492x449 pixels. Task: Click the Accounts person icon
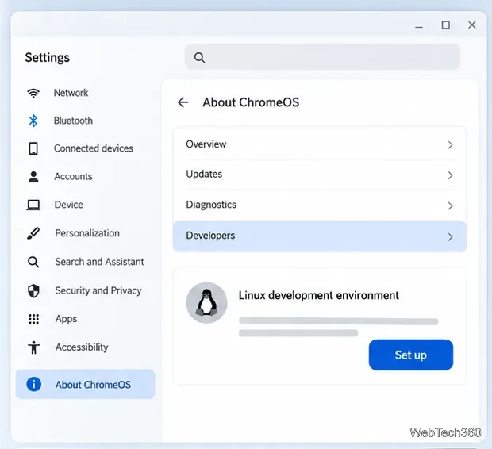(33, 177)
